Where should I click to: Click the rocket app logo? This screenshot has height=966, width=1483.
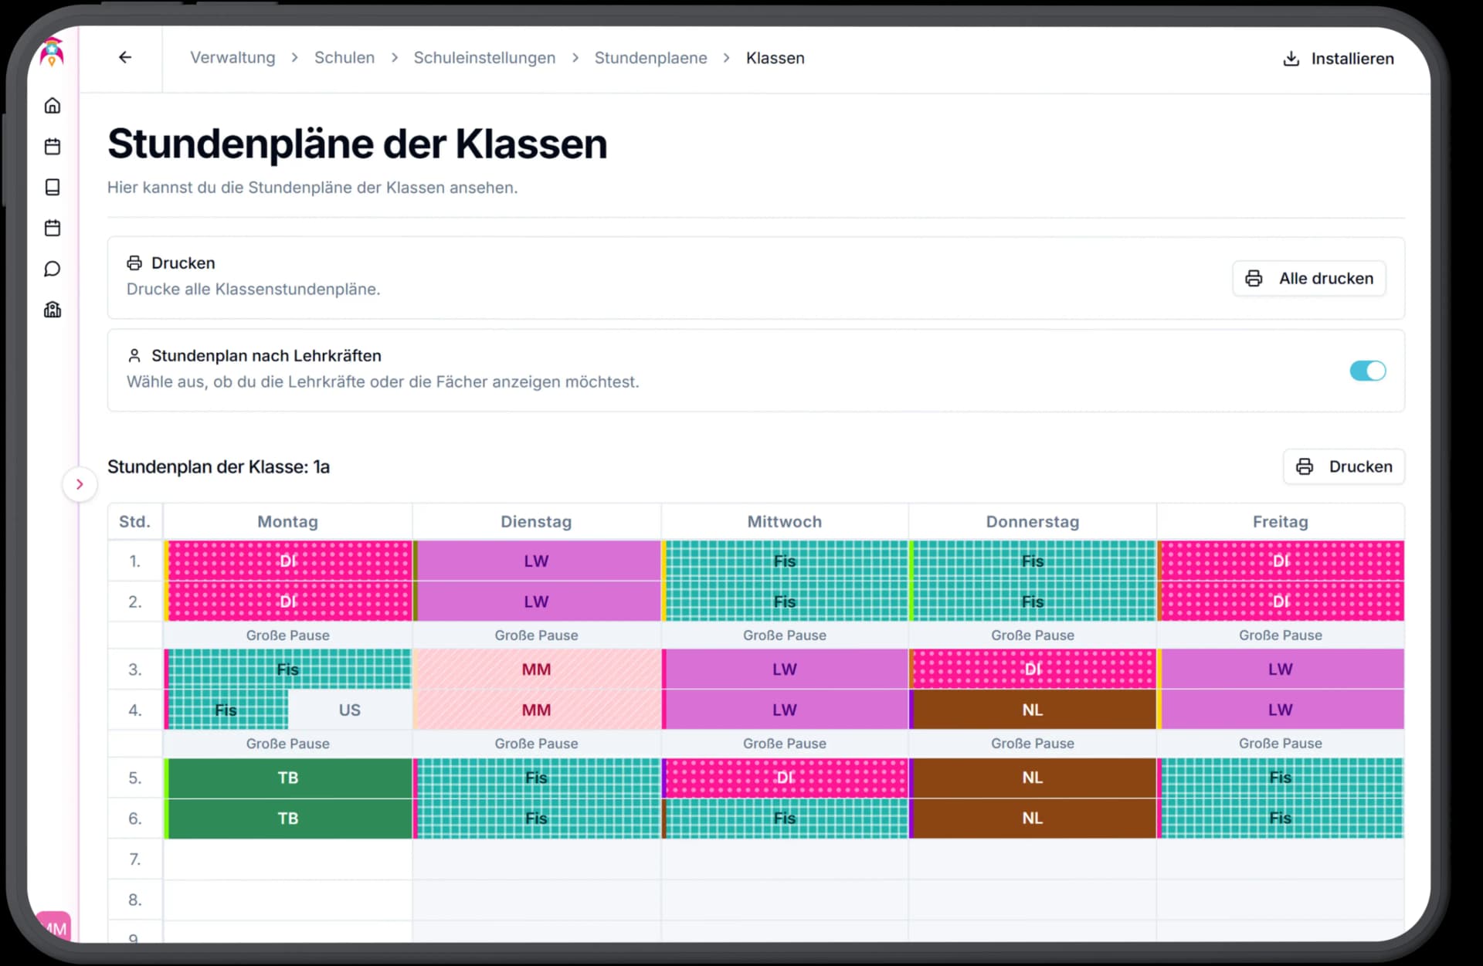(x=51, y=53)
